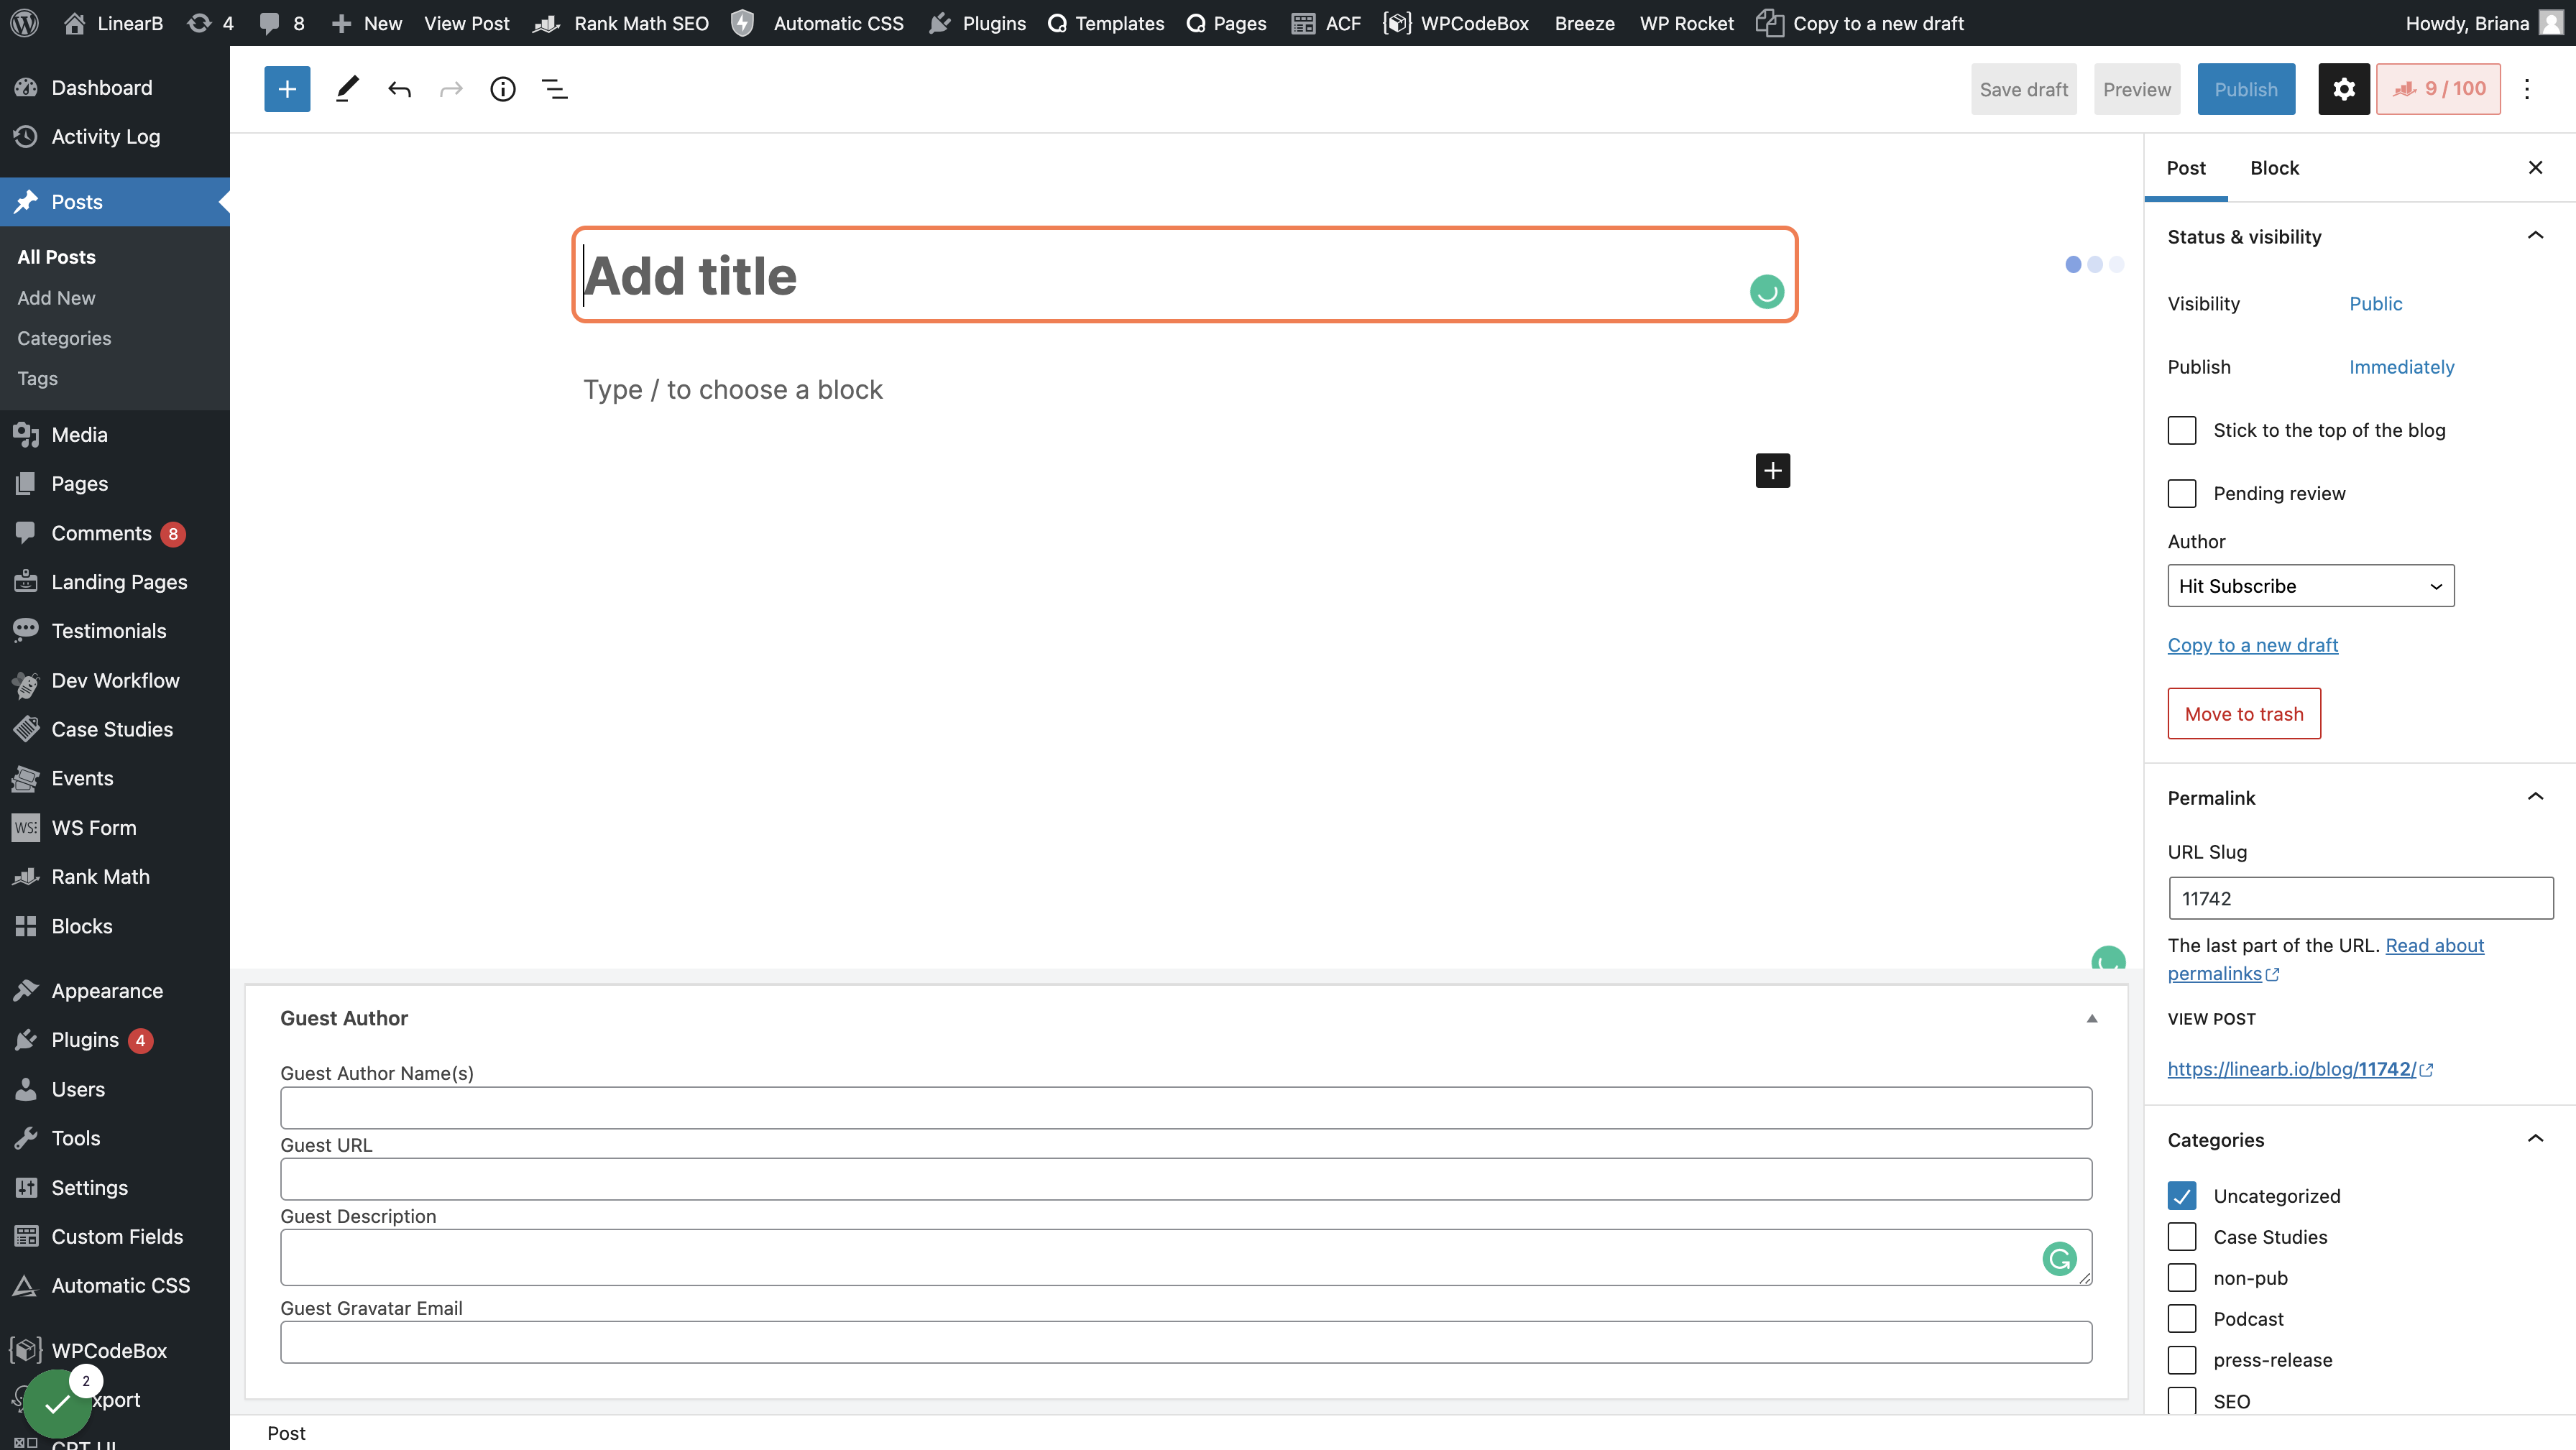
Task: Open Rank Math SEO in admin bar
Action: [621, 23]
